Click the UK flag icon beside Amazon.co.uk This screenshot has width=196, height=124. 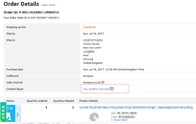[x=103, y=82]
